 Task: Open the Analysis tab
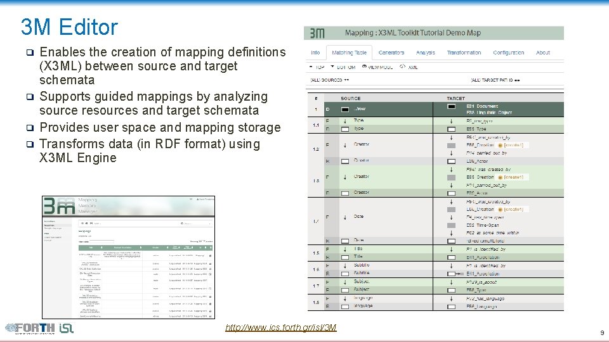click(x=425, y=53)
